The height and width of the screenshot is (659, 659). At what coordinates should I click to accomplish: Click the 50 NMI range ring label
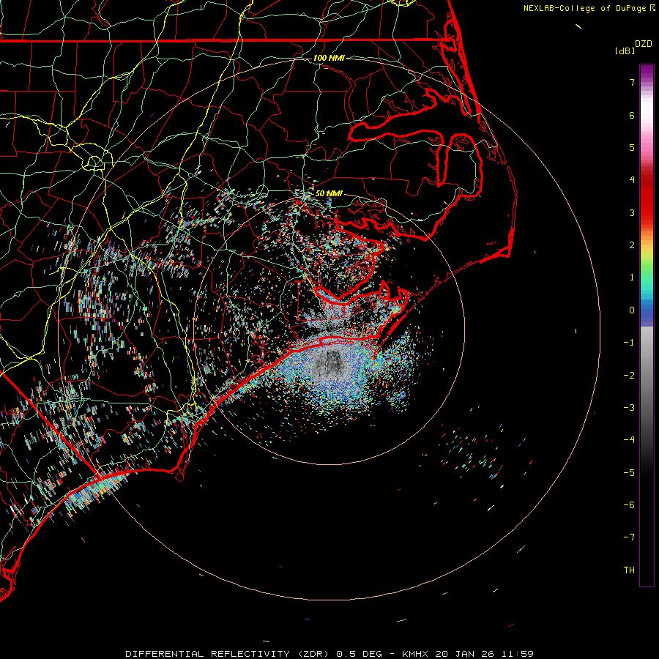click(x=329, y=193)
